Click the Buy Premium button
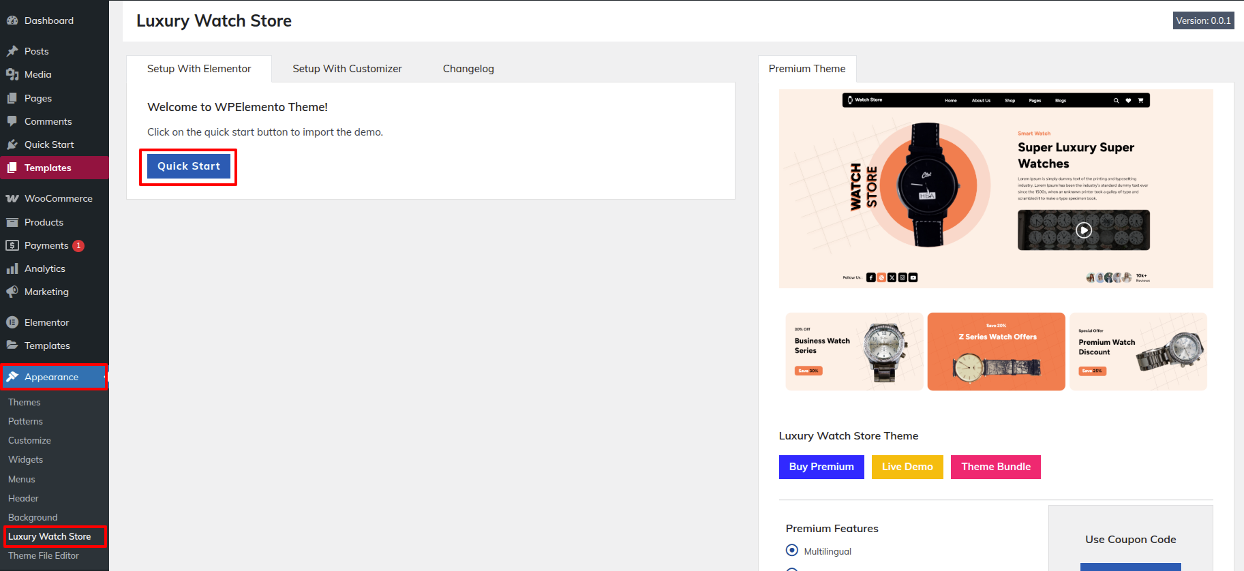 [821, 467]
